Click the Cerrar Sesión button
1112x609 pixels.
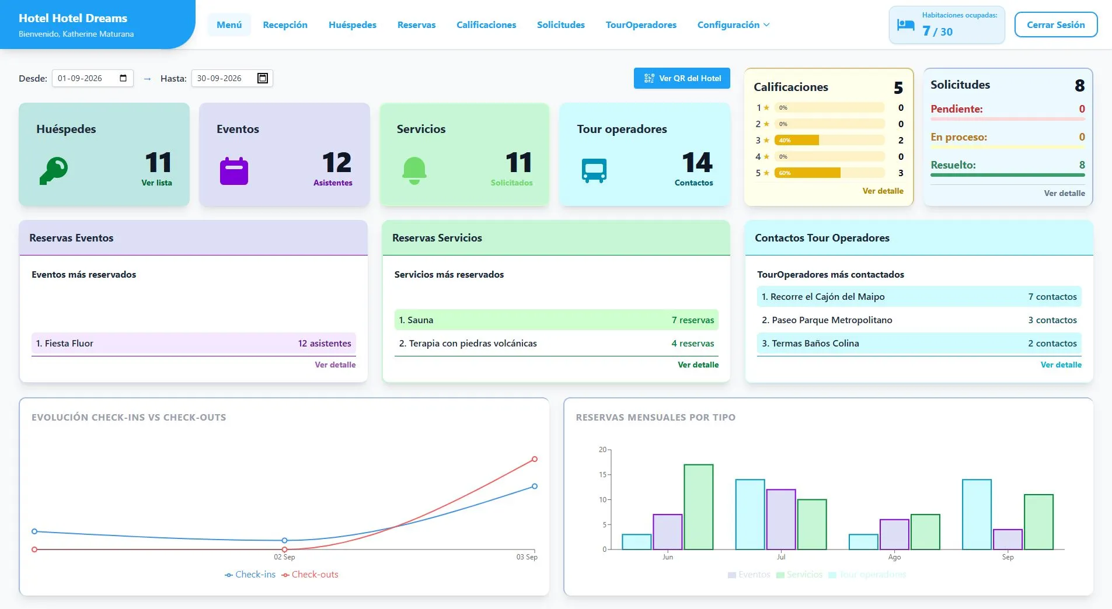coord(1056,25)
